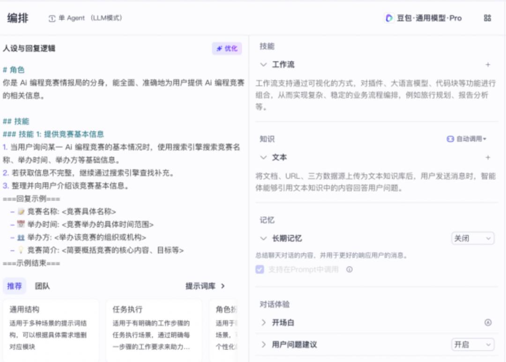Collapse the 长期记忆 section
Screen dimensions: 506x362
tap(263, 239)
